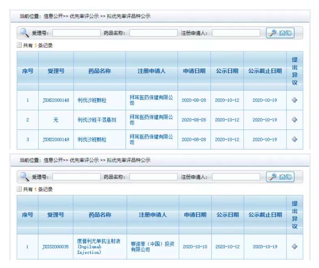Click the 度普利尤单抗注射液 drug name cell
The image size is (319, 268).
pos(99,247)
